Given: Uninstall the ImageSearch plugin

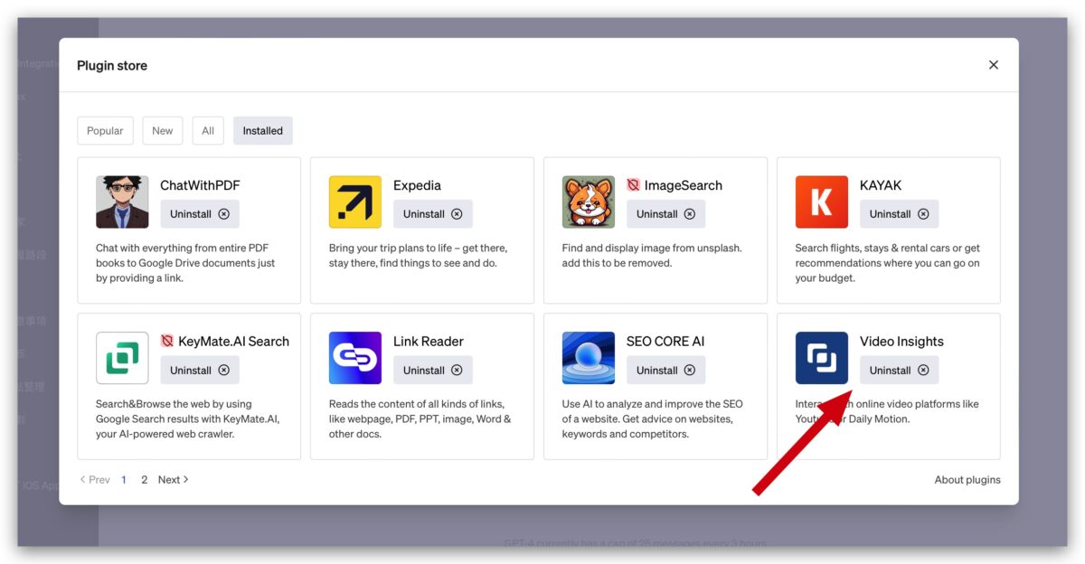Looking at the screenshot, I should click(x=666, y=214).
